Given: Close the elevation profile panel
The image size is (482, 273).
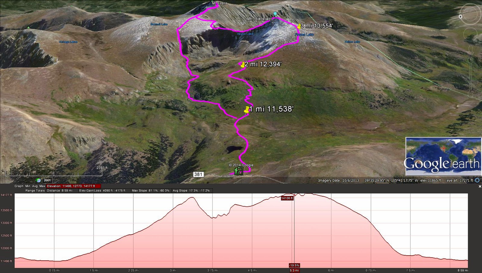Looking at the screenshot, I should (x=480, y=187).
